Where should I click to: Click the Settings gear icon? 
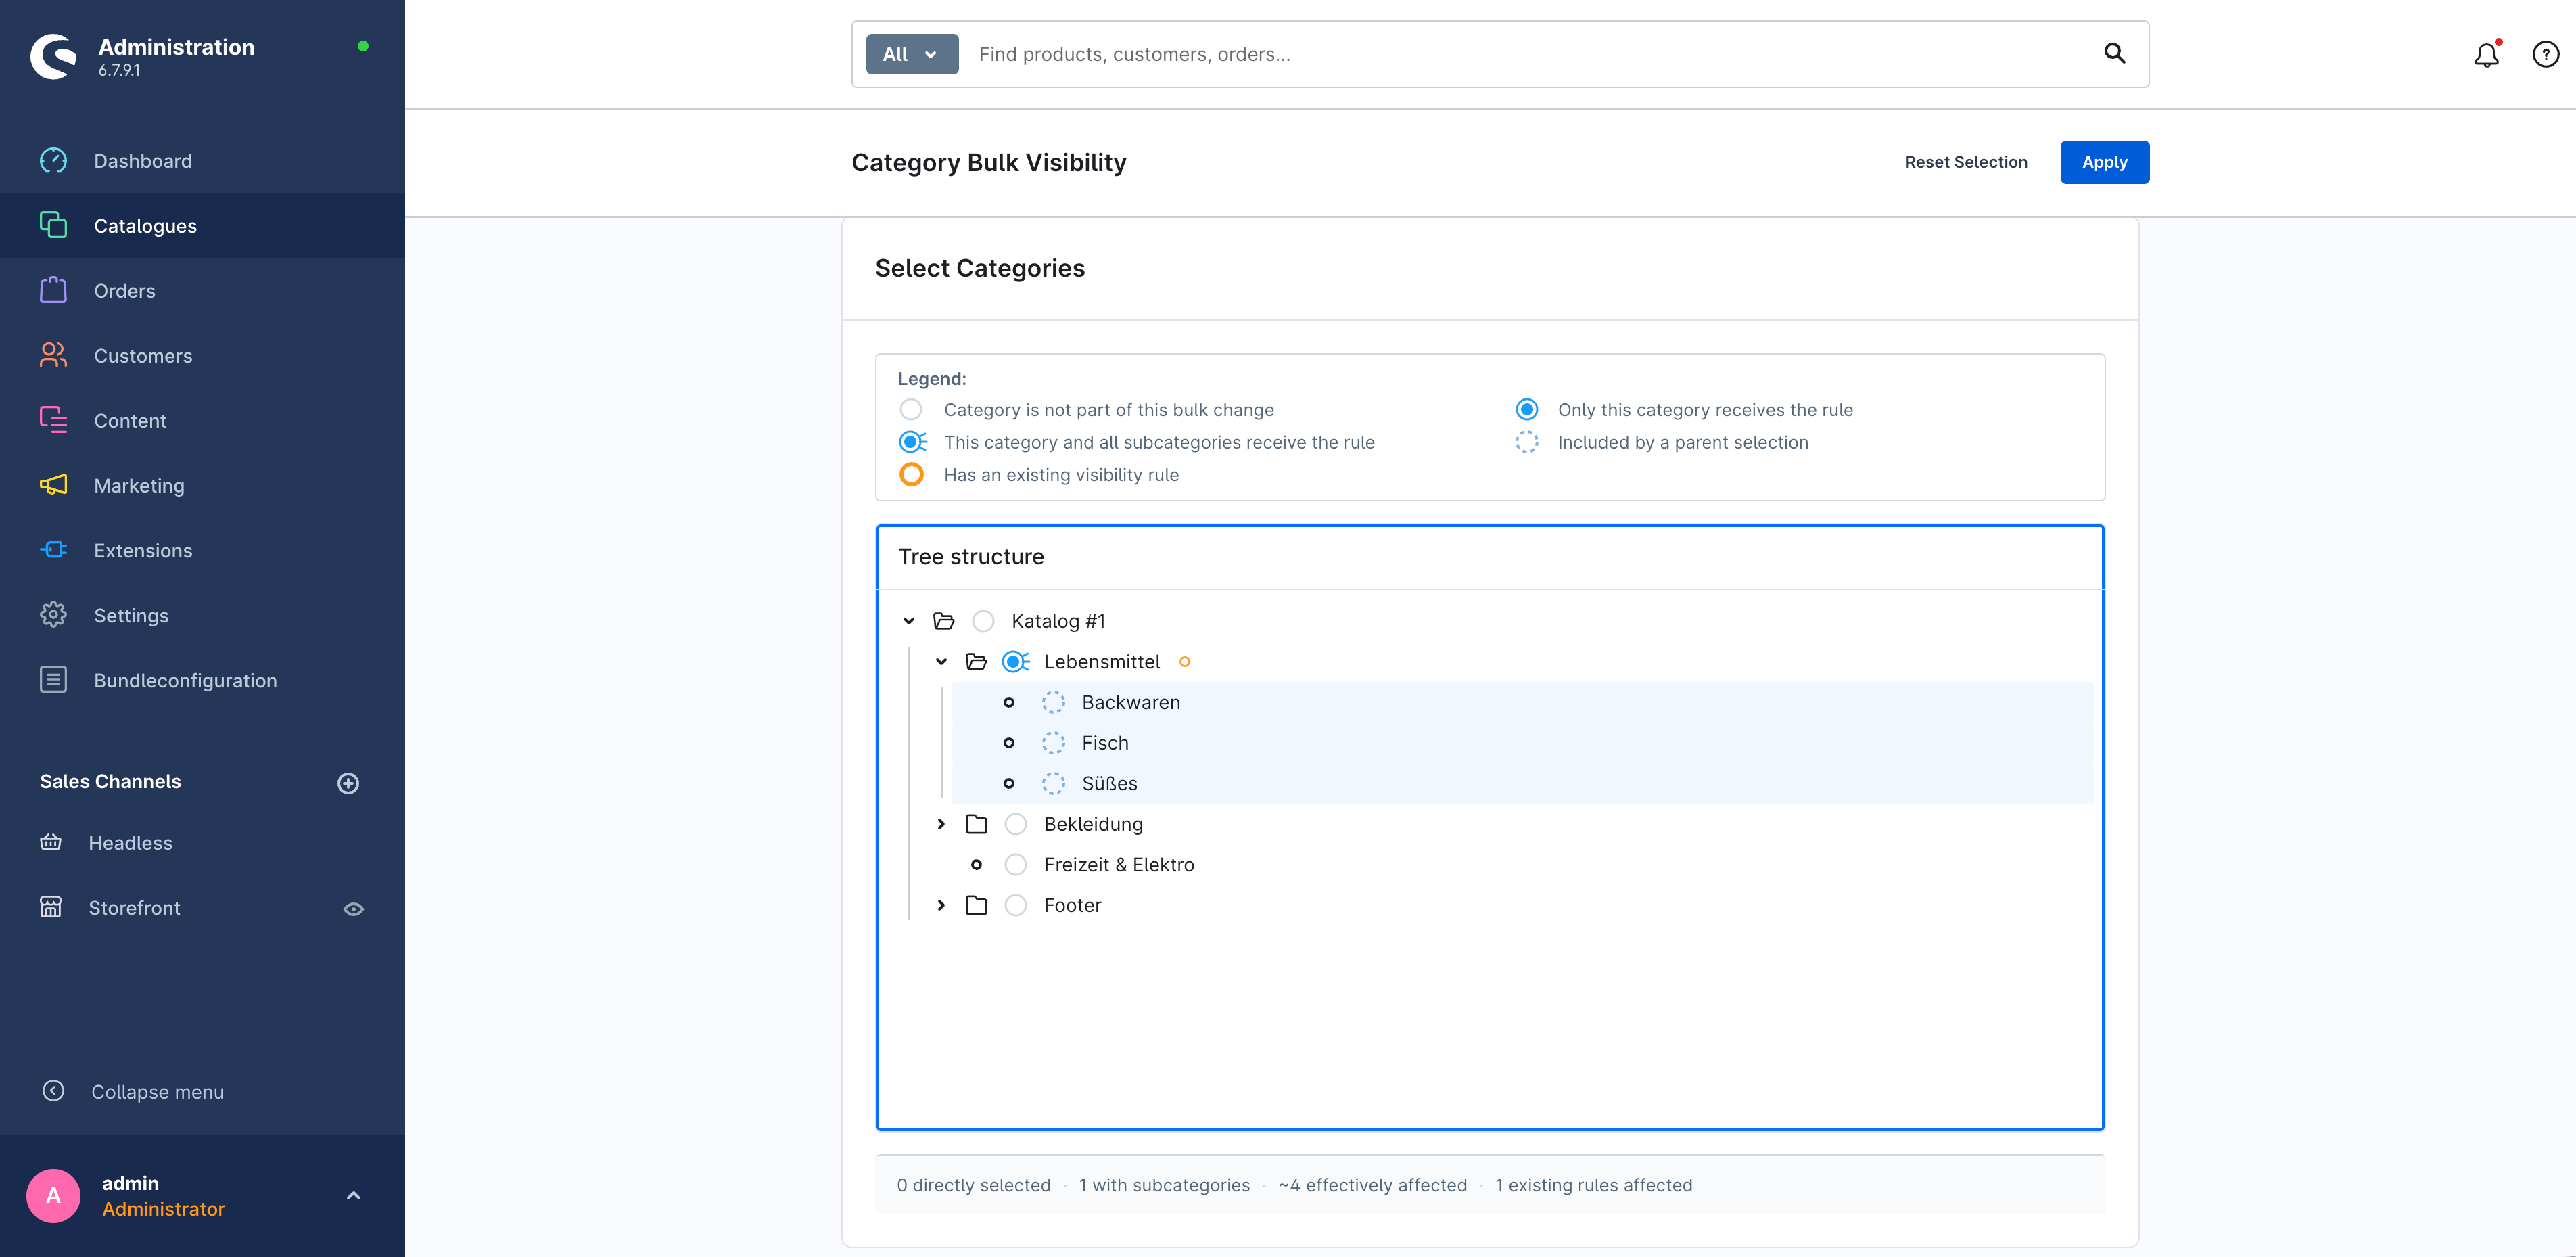click(53, 615)
